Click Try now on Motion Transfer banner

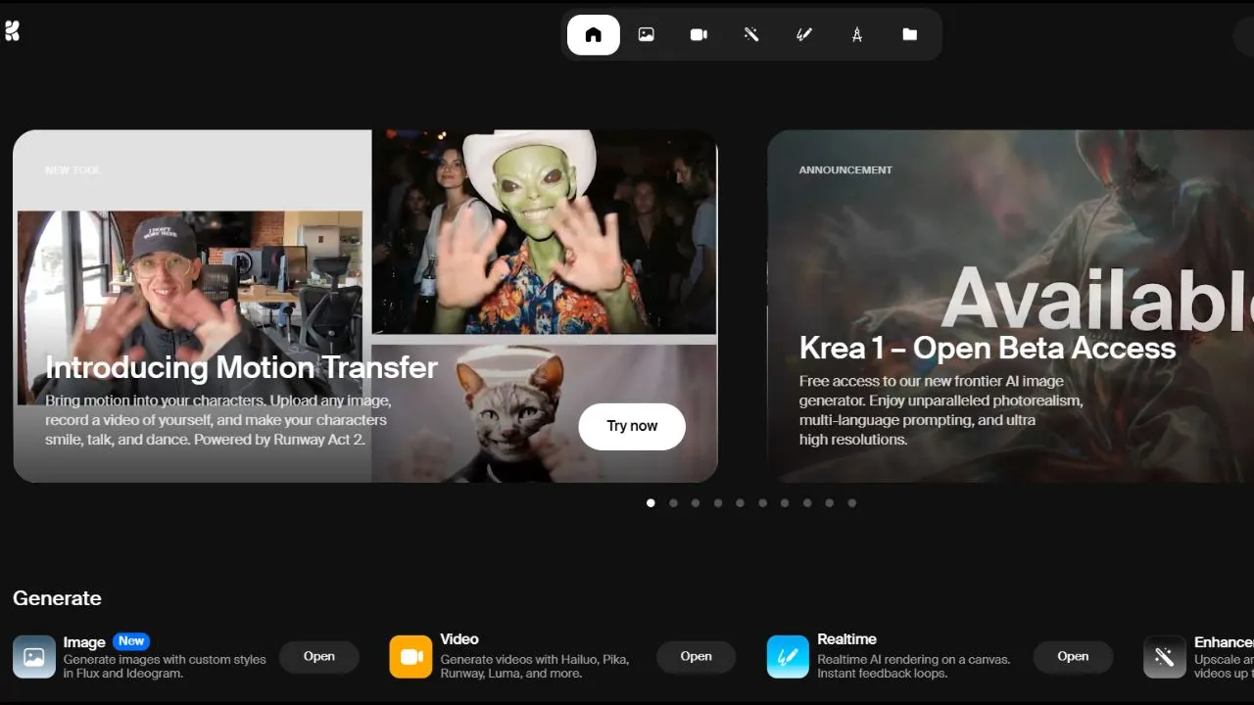(x=632, y=426)
